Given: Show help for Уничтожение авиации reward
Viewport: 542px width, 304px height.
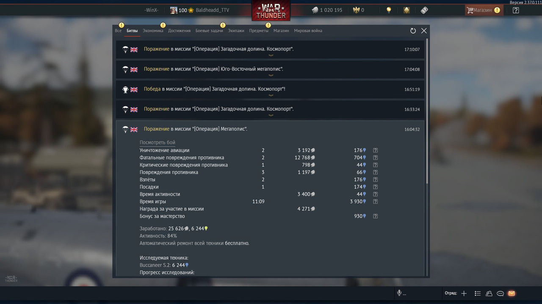Looking at the screenshot, I should click(375, 150).
